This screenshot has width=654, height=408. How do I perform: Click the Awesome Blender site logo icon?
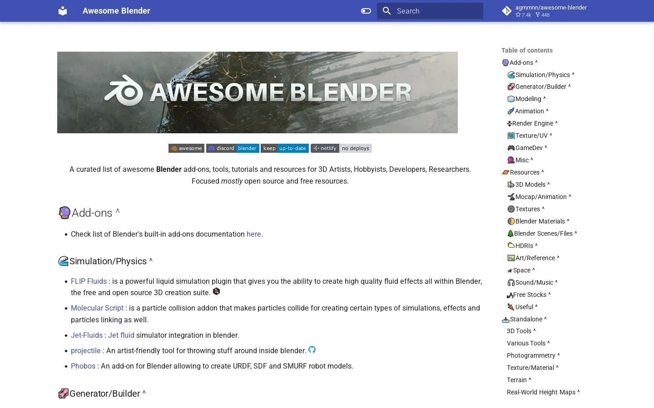point(63,11)
